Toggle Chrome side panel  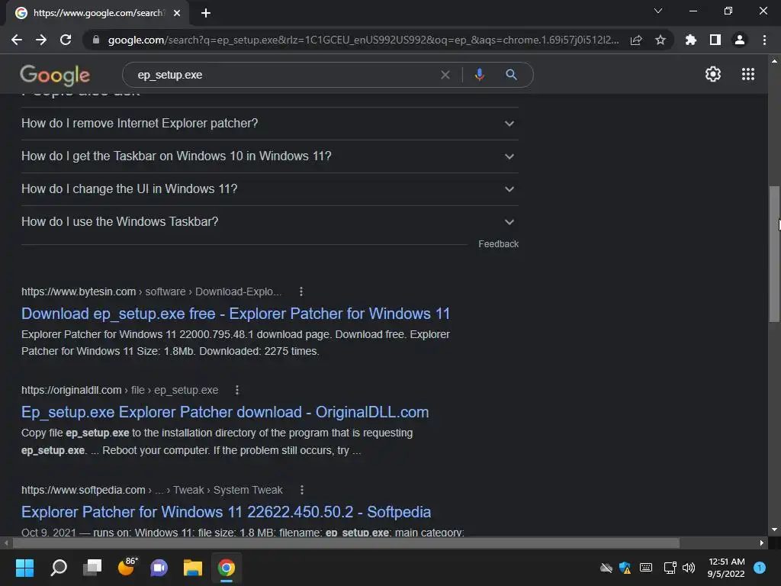pyautogui.click(x=715, y=40)
